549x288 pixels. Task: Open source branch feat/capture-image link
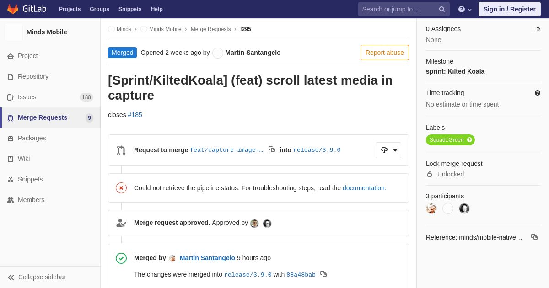tap(226, 150)
